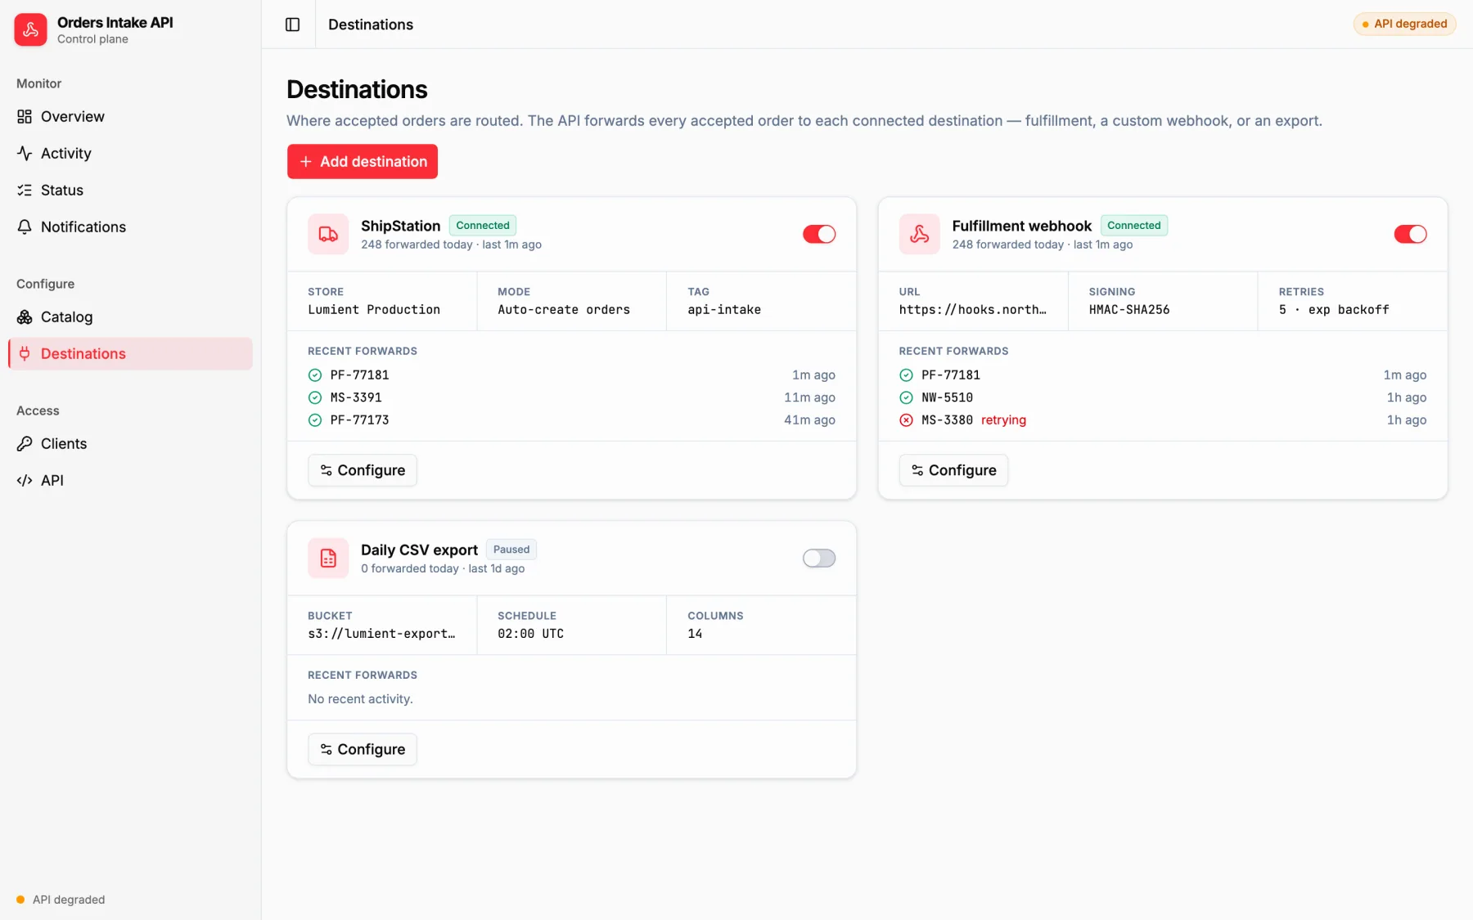Click the ShipStation truck icon
This screenshot has width=1473, height=920.
(x=328, y=234)
